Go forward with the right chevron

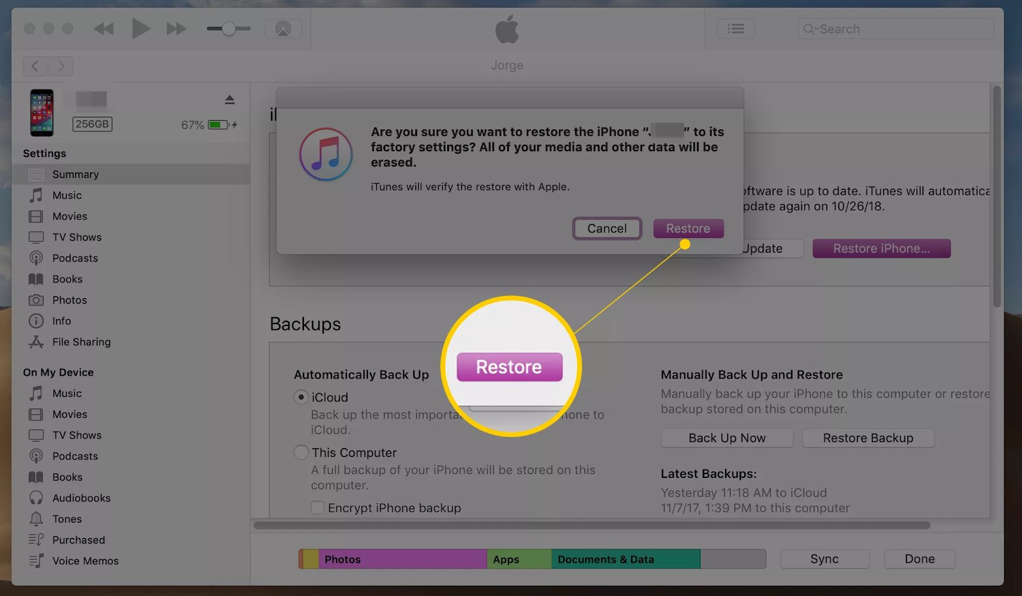pyautogui.click(x=61, y=66)
